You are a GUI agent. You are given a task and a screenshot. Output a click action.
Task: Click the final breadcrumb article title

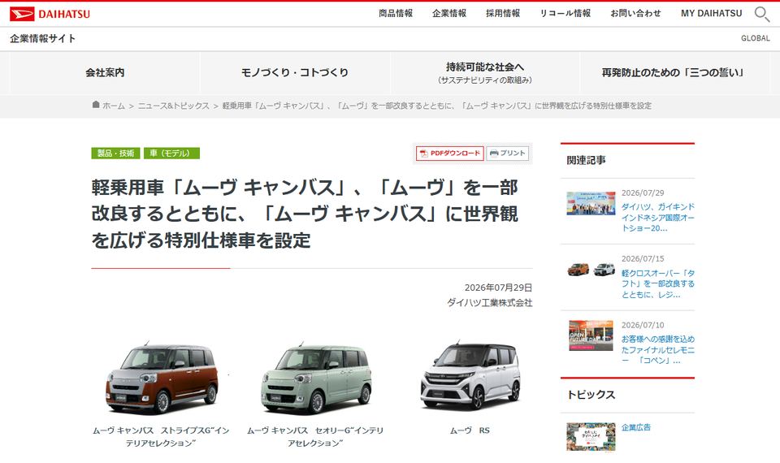point(437,106)
